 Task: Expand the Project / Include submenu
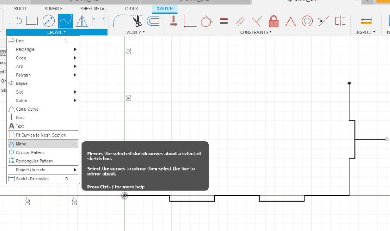43,170
